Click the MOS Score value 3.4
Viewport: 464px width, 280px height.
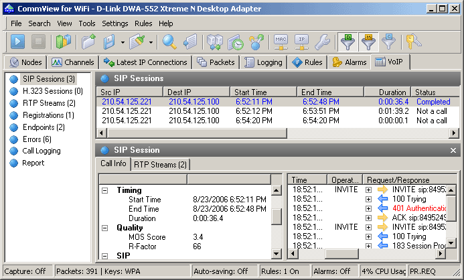(x=198, y=237)
